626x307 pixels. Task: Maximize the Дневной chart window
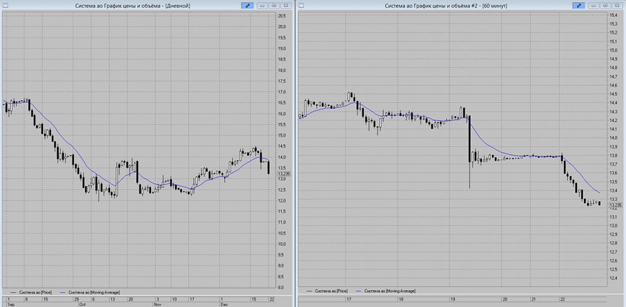point(274,6)
